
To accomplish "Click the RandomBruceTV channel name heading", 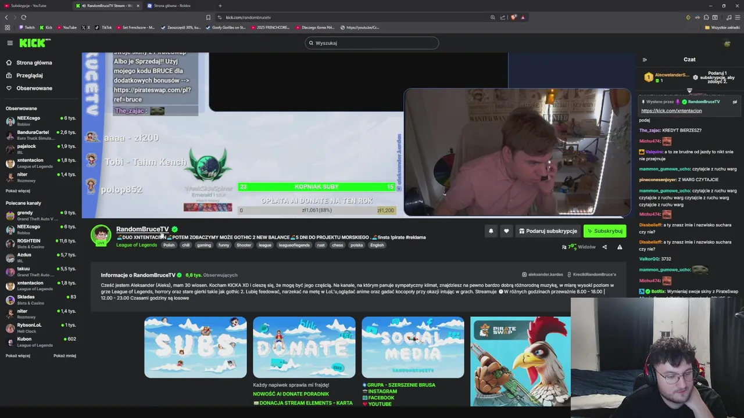I will [x=142, y=229].
